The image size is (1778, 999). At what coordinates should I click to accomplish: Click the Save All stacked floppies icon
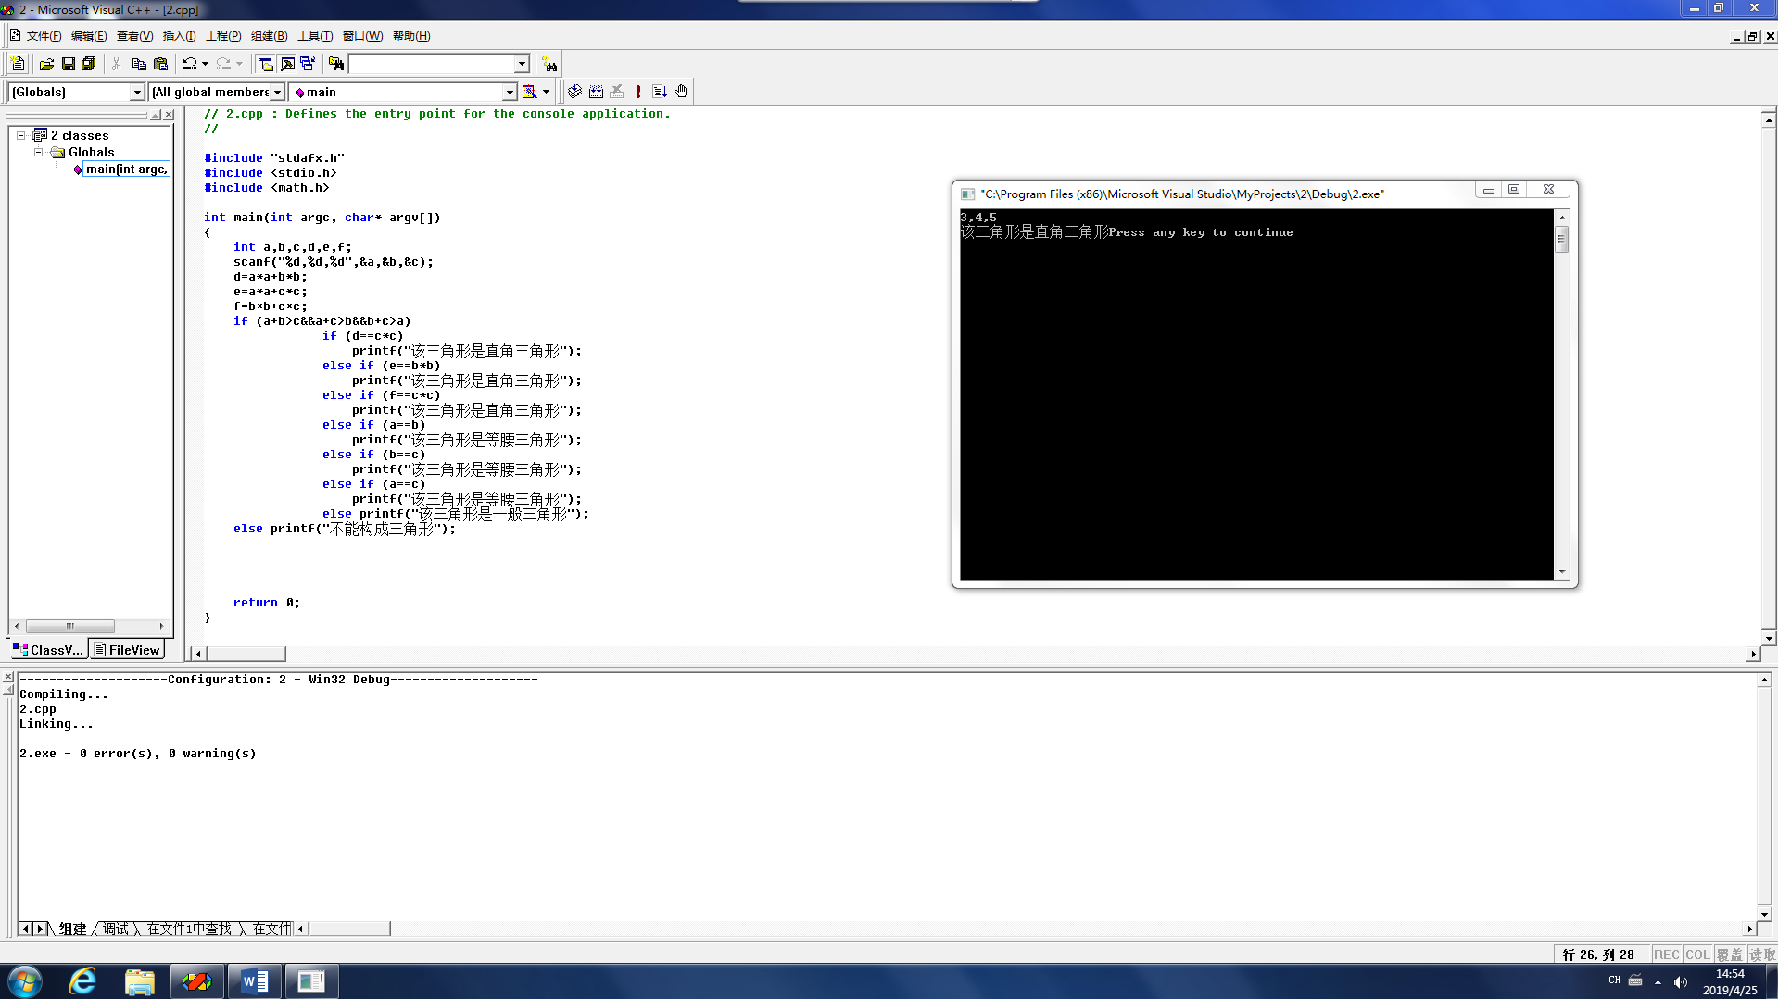[x=89, y=64]
